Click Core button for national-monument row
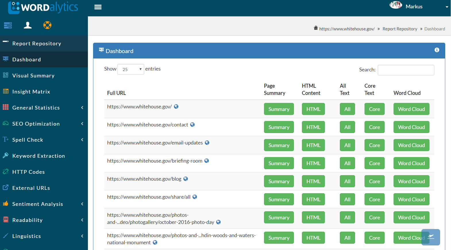The image size is (451, 250). tap(375, 238)
